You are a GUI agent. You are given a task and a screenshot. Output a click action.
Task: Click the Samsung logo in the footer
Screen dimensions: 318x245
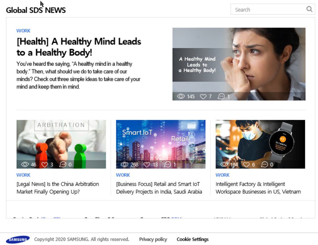[x=18, y=240]
